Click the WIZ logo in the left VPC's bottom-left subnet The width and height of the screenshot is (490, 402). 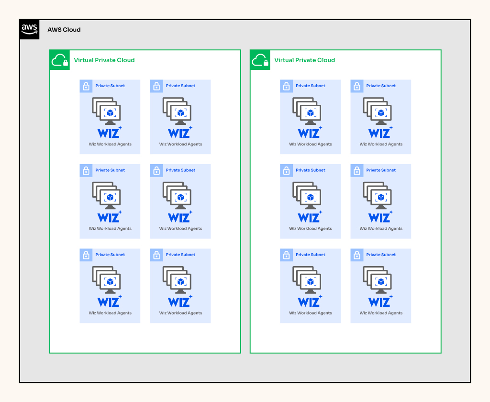click(x=110, y=301)
